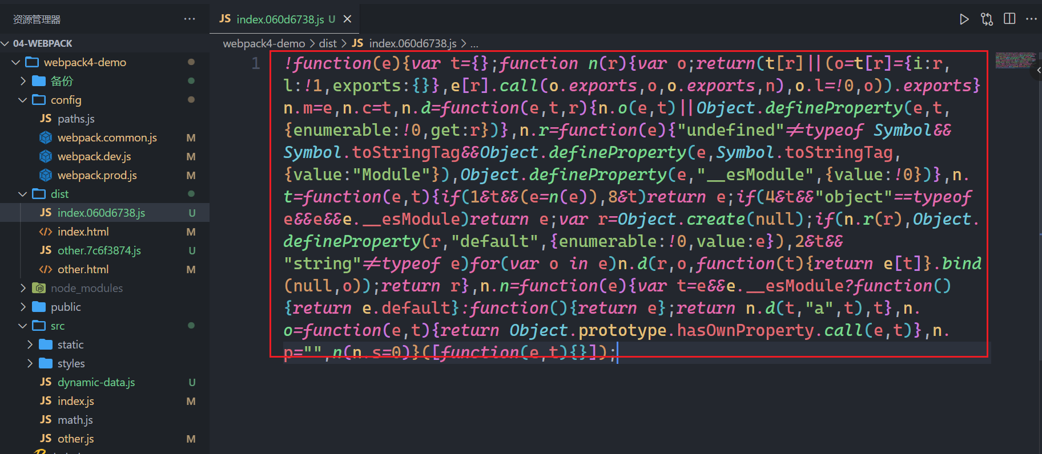The height and width of the screenshot is (454, 1042).
Task: Click the dist folder icon
Action: point(39,194)
